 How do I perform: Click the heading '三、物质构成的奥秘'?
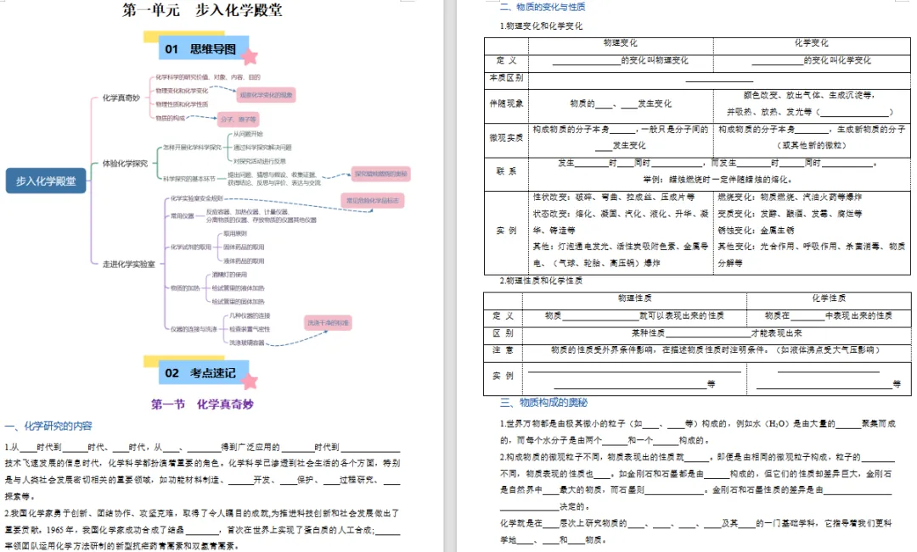click(543, 403)
